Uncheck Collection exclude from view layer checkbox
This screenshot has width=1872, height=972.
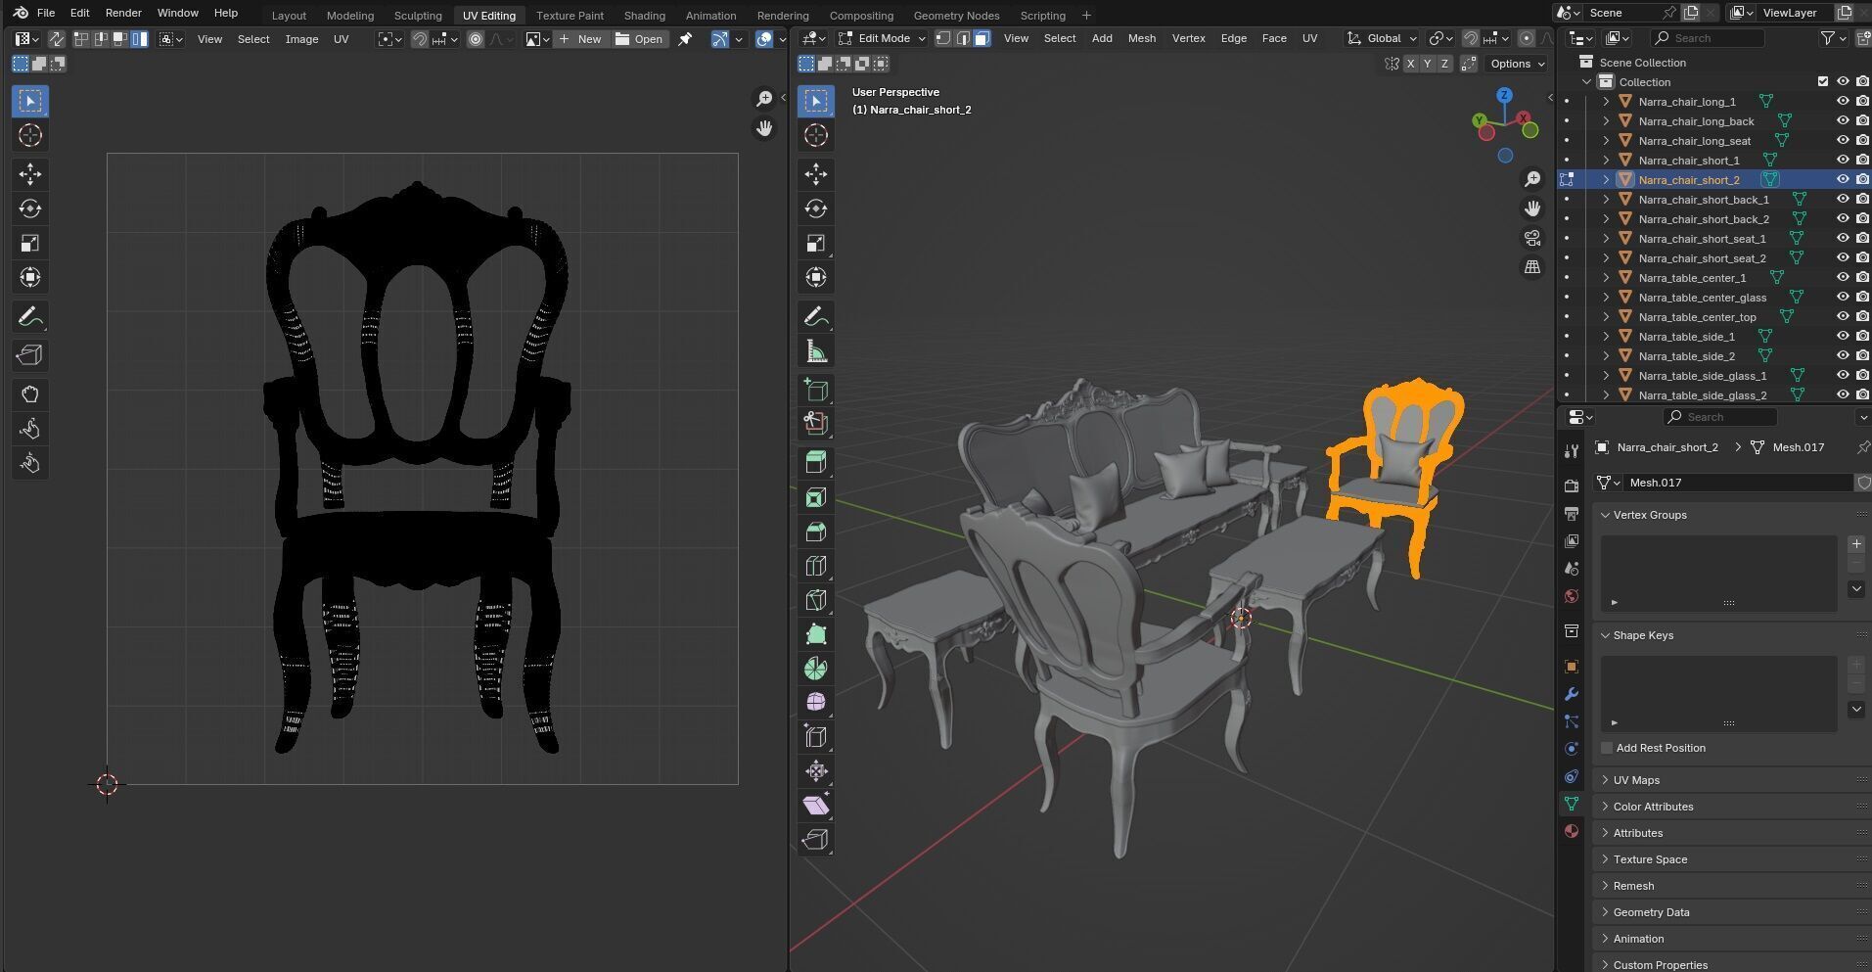pos(1822,82)
